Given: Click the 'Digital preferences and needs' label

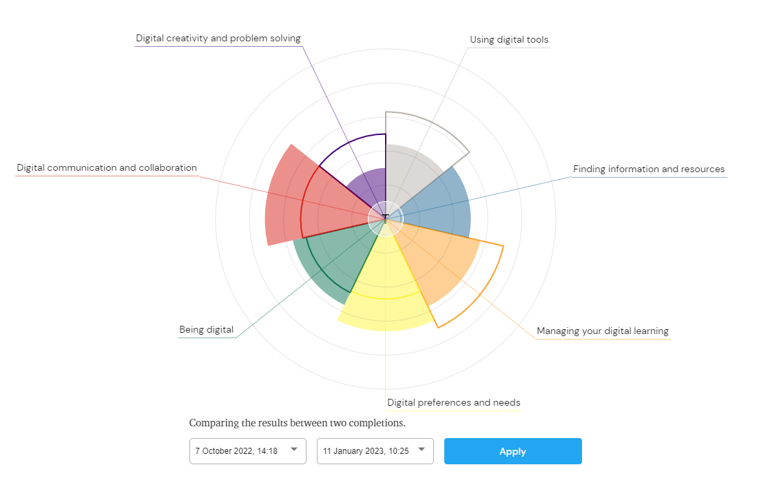Looking at the screenshot, I should [453, 403].
